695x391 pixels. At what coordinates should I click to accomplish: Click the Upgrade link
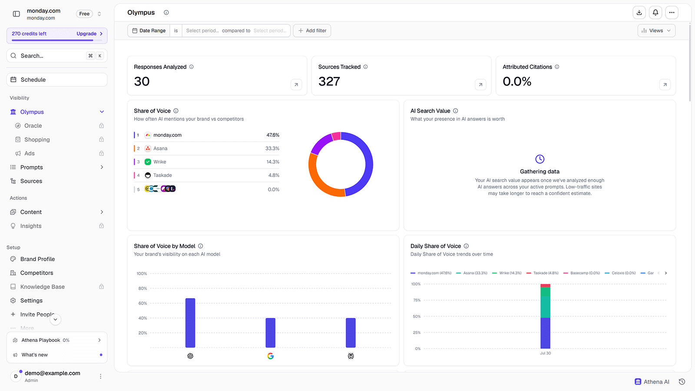click(89, 33)
